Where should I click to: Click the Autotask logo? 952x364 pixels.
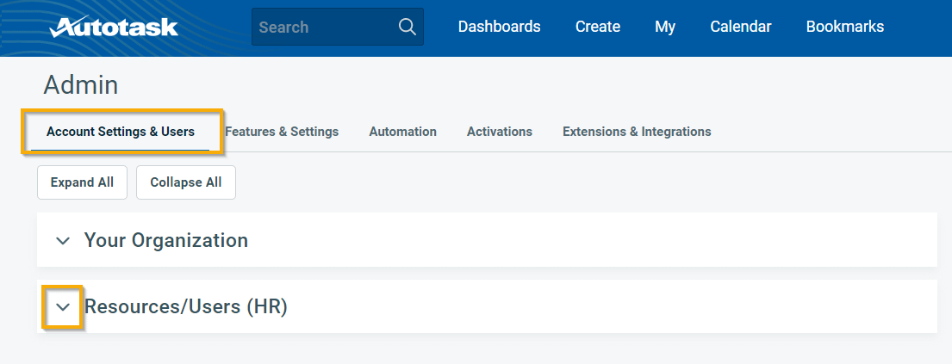[114, 28]
